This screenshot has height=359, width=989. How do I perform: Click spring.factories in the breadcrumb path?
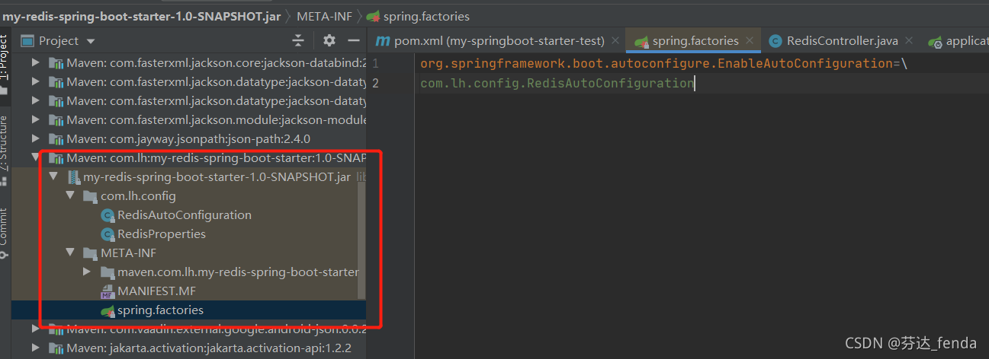pos(426,16)
